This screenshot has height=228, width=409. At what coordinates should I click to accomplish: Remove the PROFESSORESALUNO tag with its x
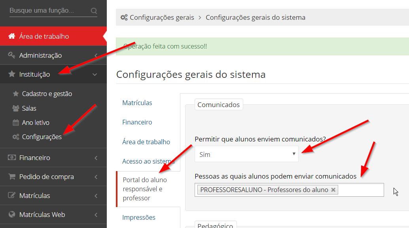(333, 190)
